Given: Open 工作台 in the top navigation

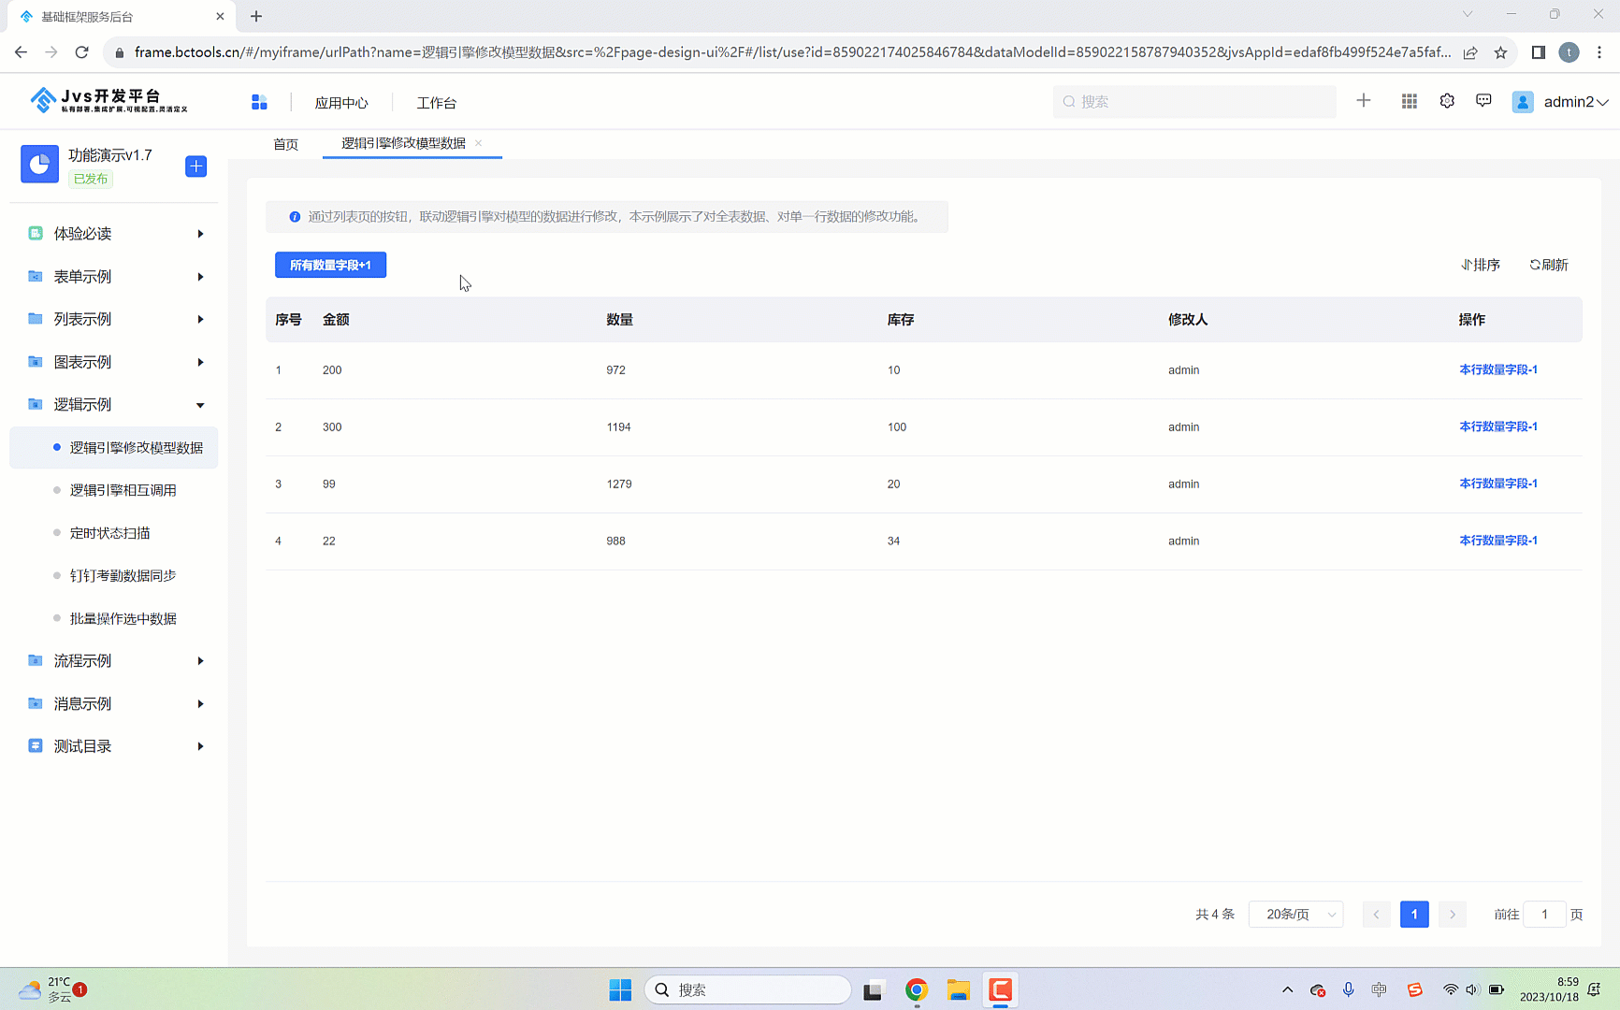Looking at the screenshot, I should pyautogui.click(x=437, y=103).
